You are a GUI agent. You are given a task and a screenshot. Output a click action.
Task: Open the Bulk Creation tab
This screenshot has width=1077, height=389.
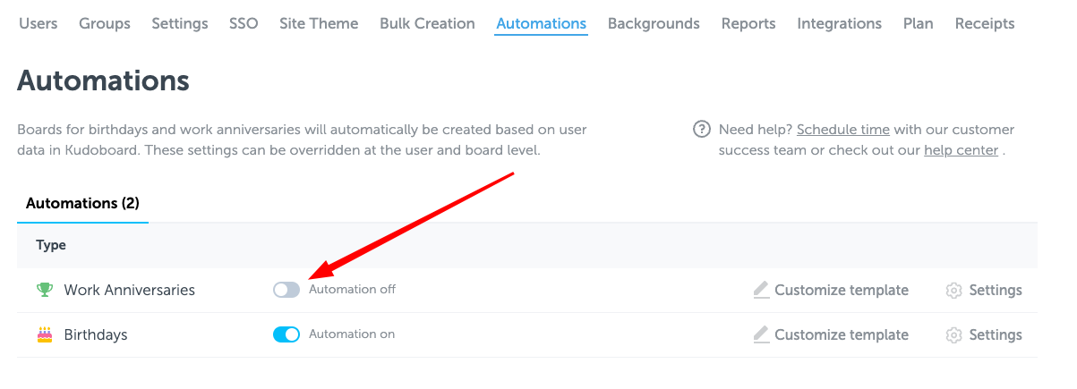coord(427,23)
